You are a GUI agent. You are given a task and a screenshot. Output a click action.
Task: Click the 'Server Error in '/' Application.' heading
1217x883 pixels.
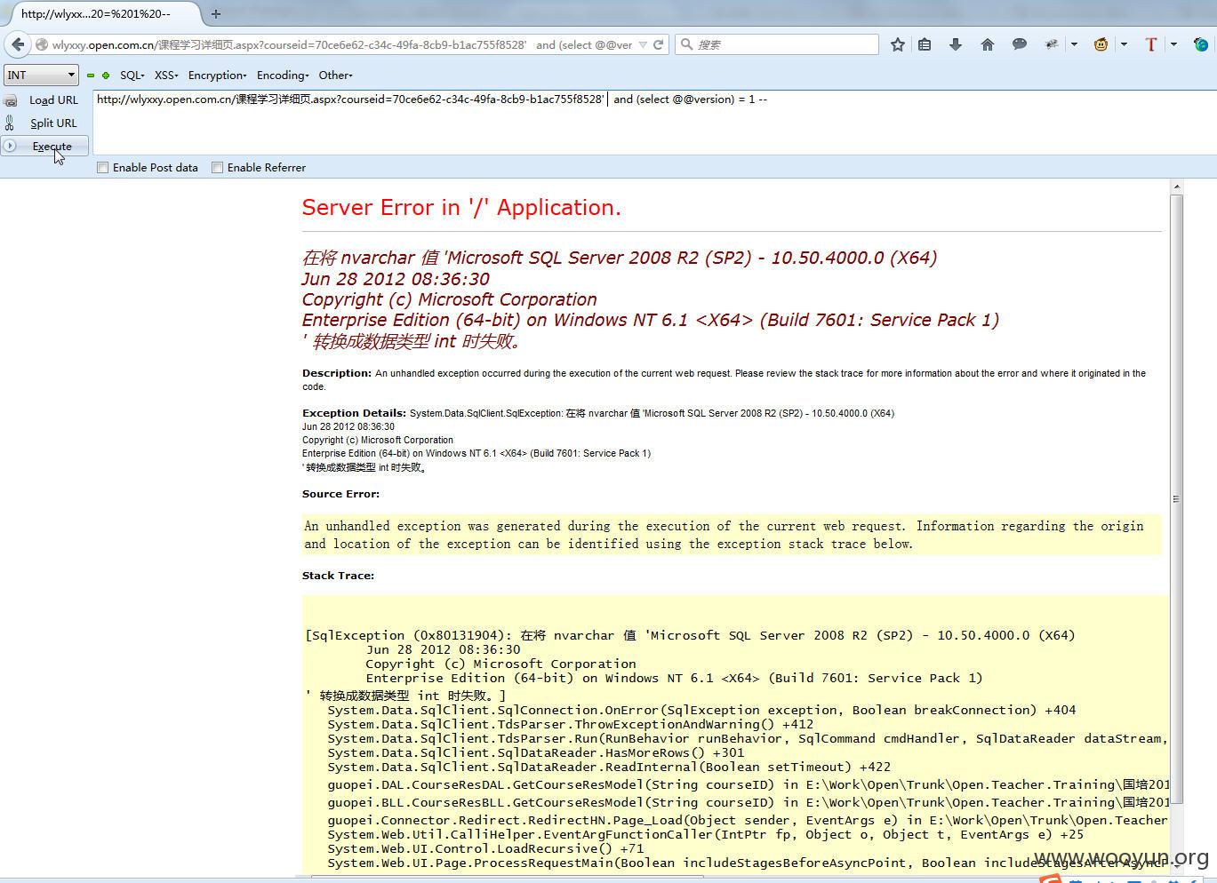(x=461, y=207)
